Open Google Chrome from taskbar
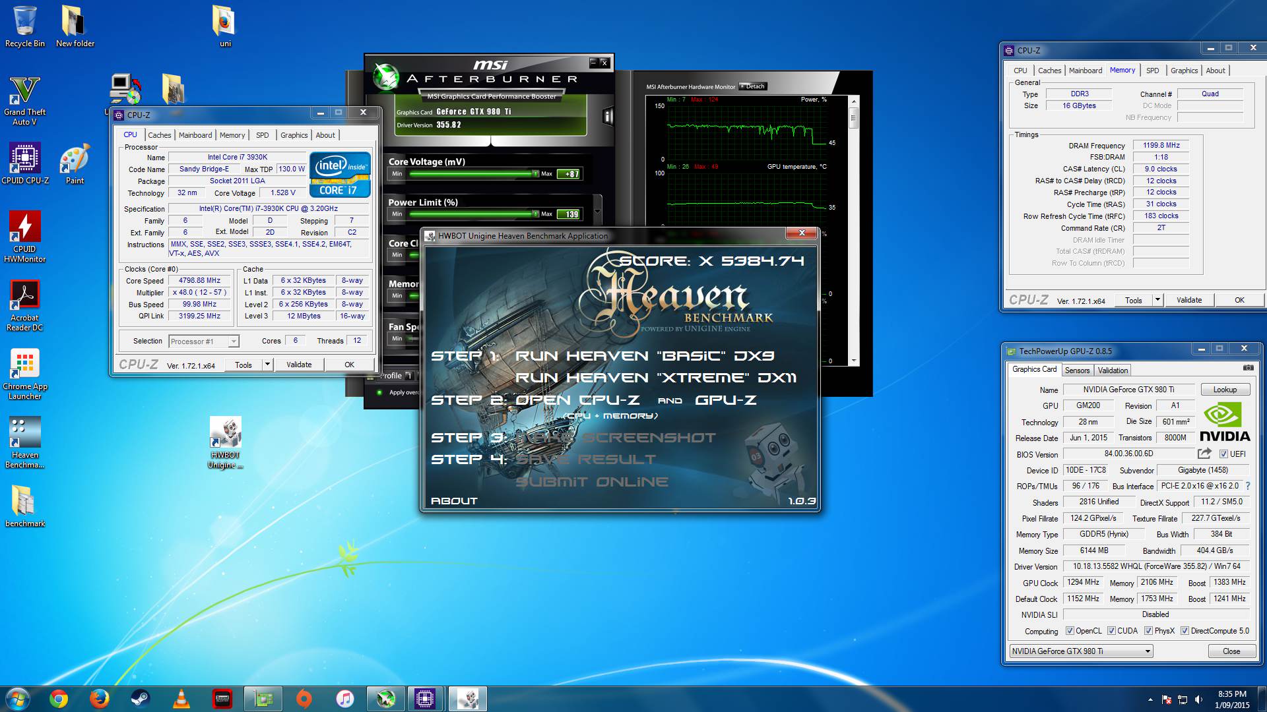 coord(58,699)
